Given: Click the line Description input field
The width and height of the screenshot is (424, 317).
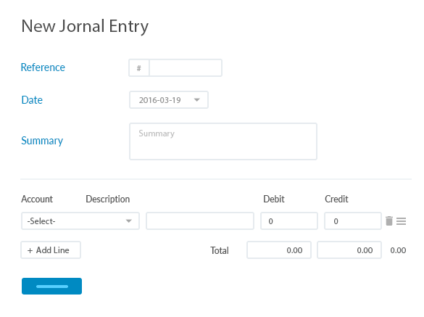Looking at the screenshot, I should [x=200, y=221].
